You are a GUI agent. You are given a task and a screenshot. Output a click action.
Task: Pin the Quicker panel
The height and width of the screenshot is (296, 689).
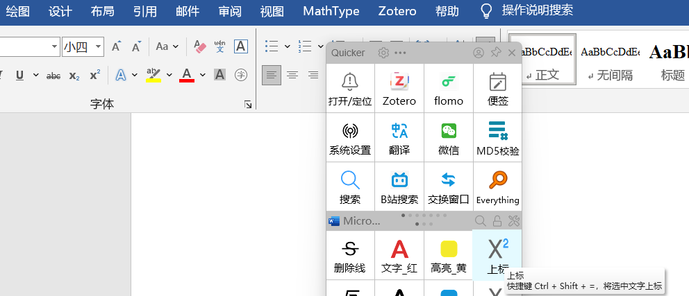(x=496, y=53)
